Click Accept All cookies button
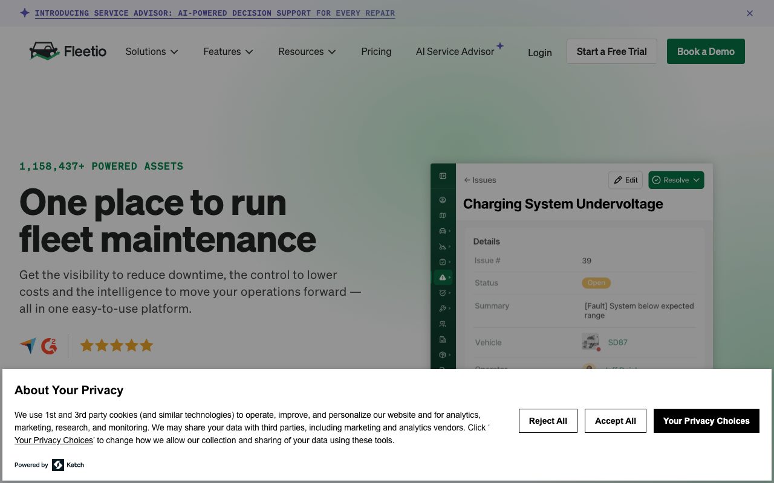The image size is (774, 483). [616, 421]
